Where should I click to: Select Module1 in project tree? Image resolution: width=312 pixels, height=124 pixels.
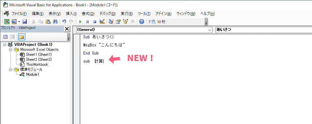click(x=33, y=74)
